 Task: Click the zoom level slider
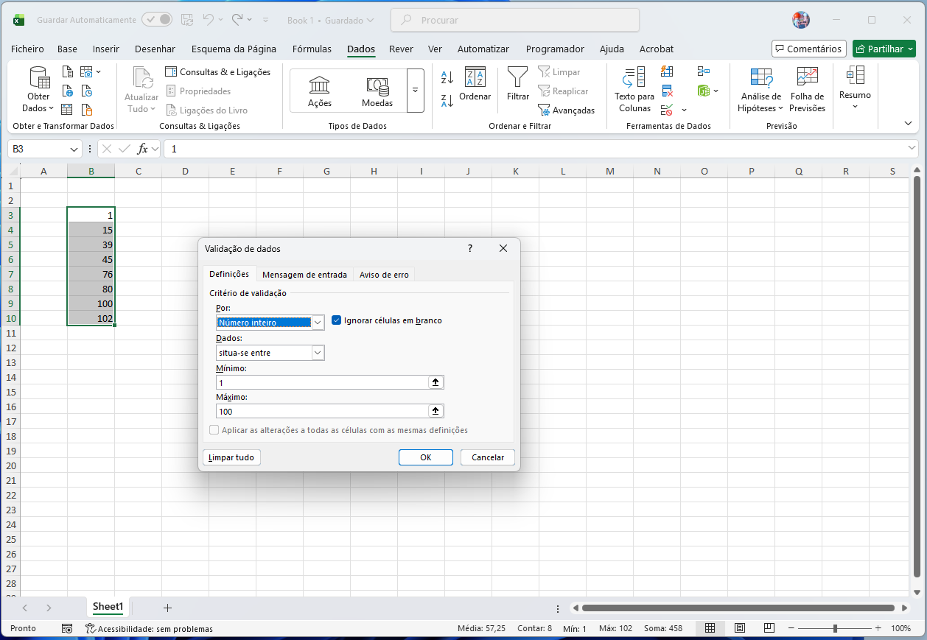835,628
